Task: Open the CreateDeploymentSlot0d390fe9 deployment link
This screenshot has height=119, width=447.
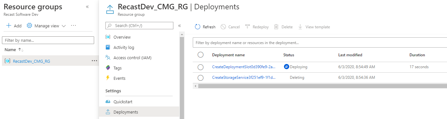Action: (244, 67)
